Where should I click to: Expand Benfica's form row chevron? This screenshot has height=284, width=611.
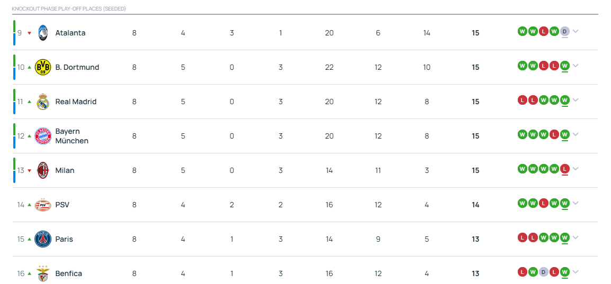coord(575,272)
